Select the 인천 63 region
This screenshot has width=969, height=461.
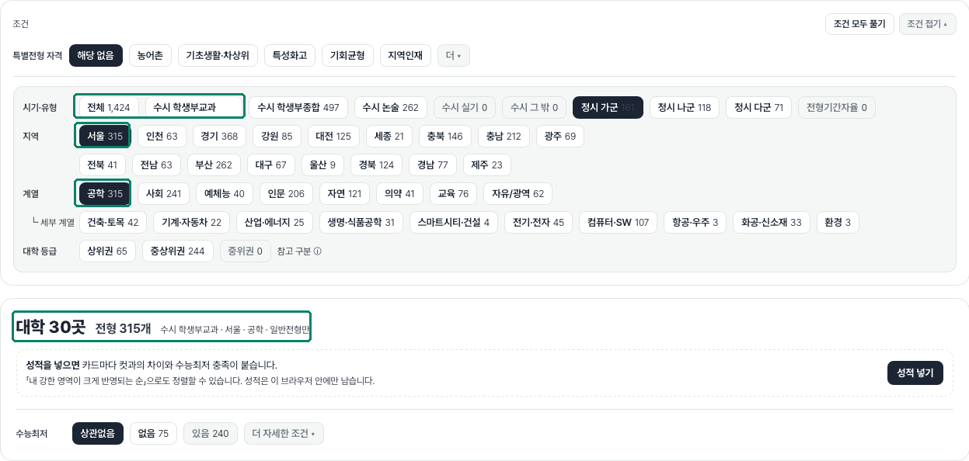tap(162, 137)
